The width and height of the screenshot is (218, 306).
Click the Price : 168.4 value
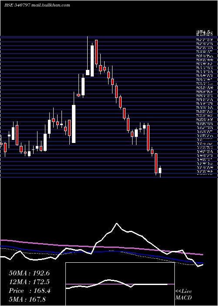(x=30, y=291)
